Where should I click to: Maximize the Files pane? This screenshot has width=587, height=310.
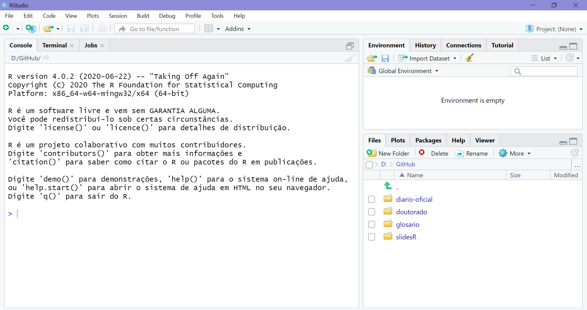point(573,141)
